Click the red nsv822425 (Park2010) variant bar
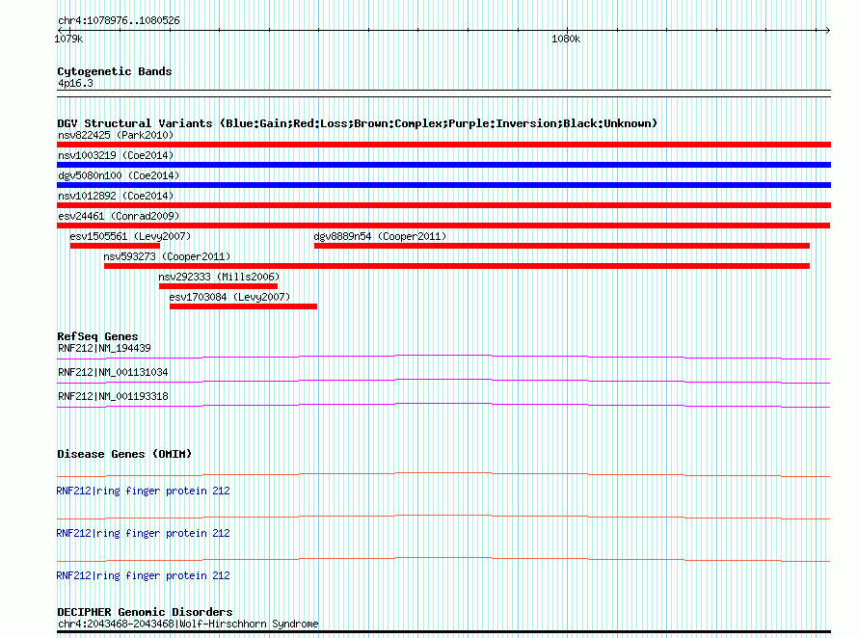The image size is (858, 638). click(443, 145)
